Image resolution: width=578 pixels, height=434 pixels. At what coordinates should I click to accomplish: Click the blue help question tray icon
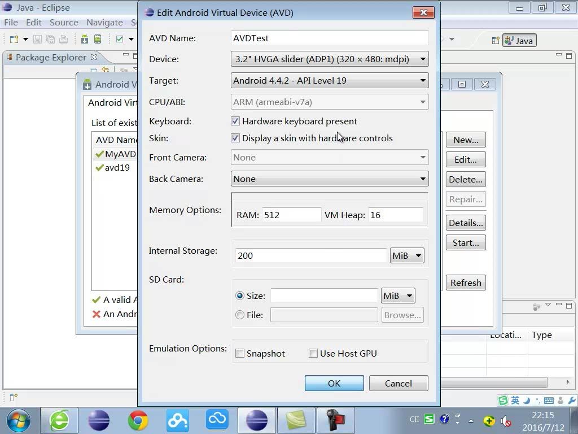tap(445, 419)
